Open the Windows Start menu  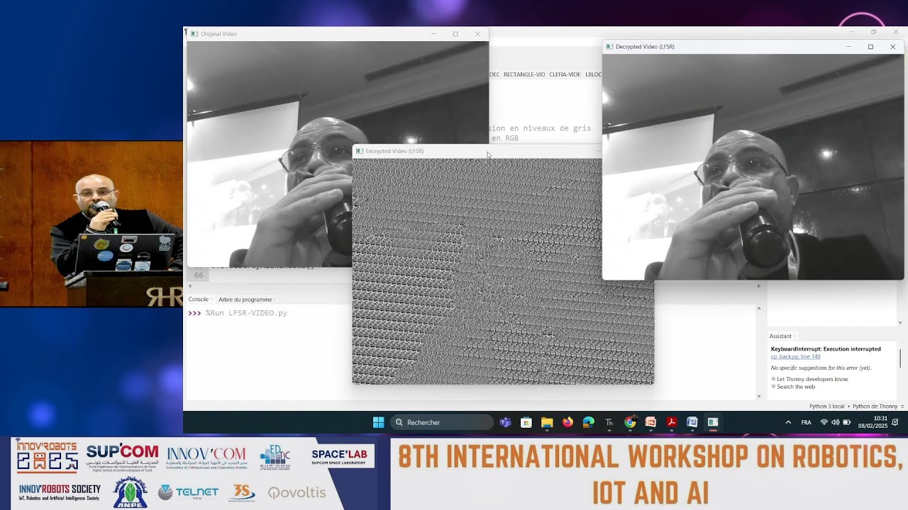(x=379, y=422)
